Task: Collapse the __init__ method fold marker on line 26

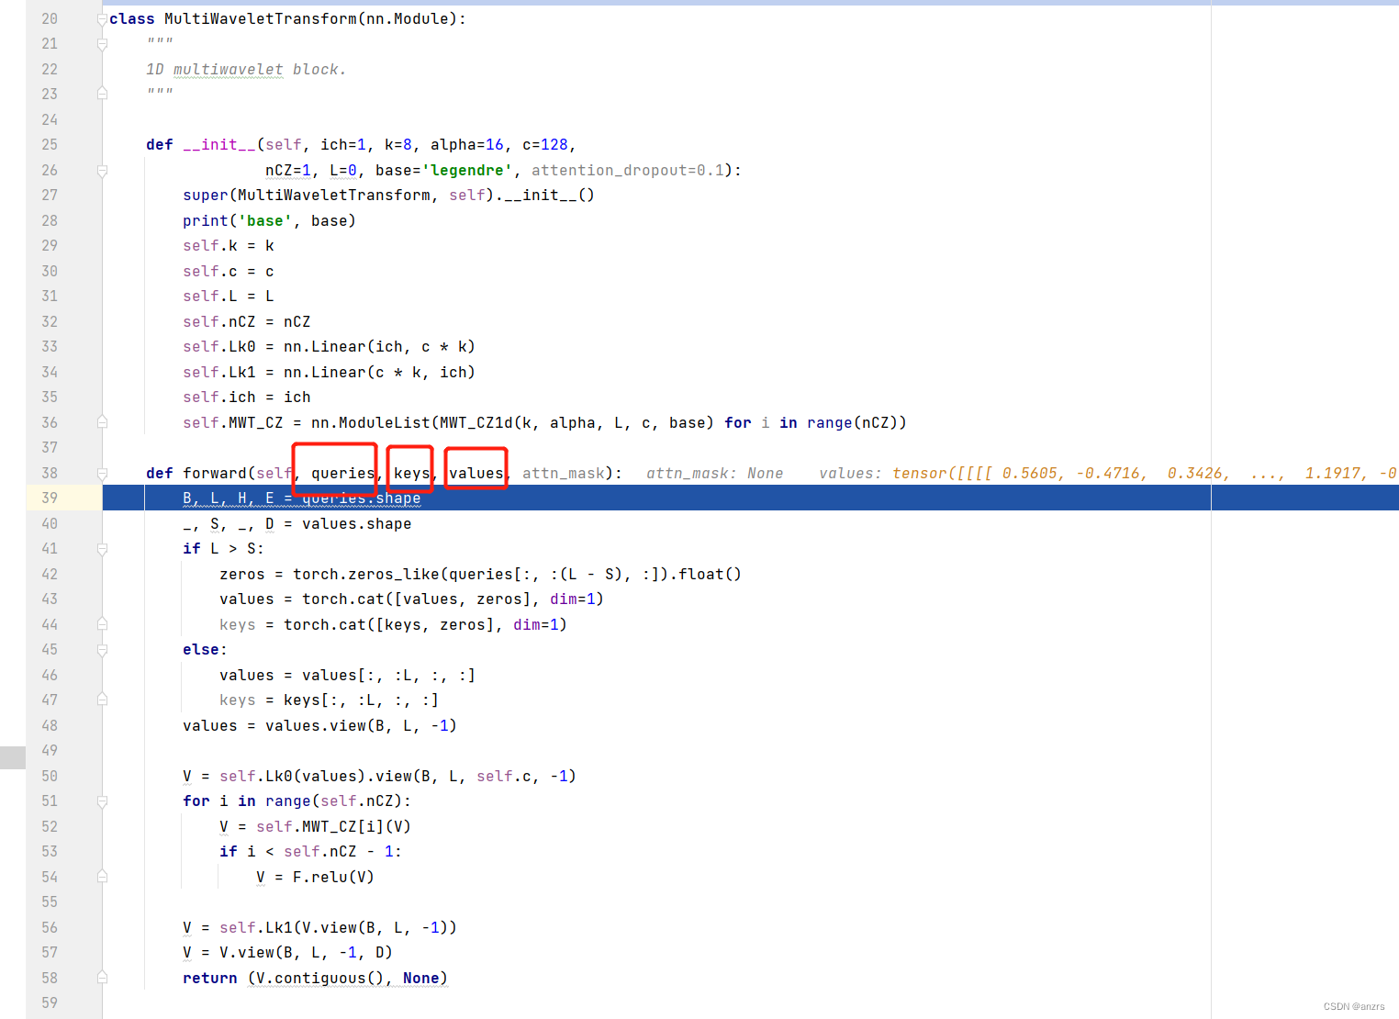Action: 102,171
